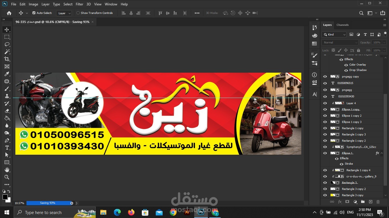The width and height of the screenshot is (389, 218).
Task: Open the Move tool preset picker arrow
Action: click(27, 13)
